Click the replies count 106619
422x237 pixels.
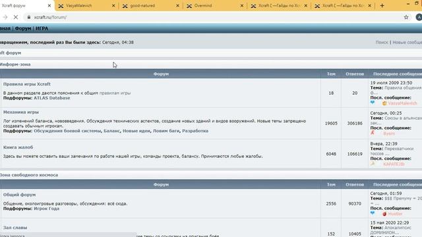355,154
